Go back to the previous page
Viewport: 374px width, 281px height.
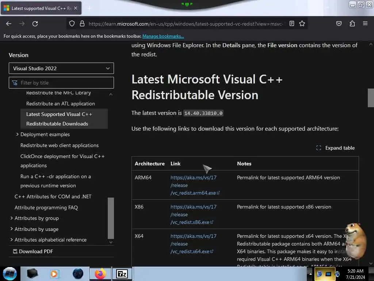point(9,24)
